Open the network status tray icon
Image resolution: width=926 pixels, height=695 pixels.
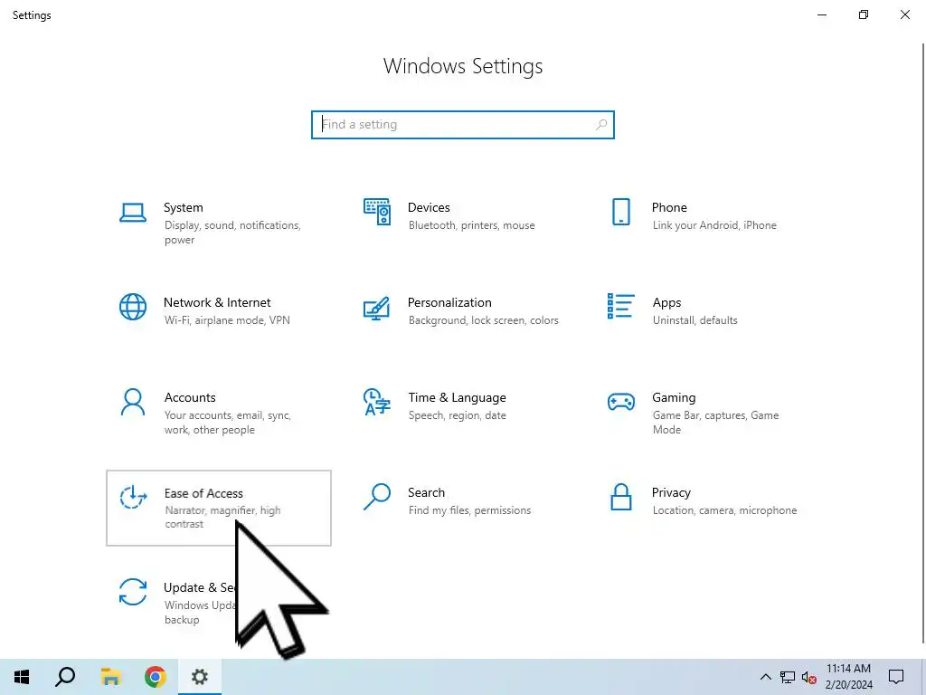tap(788, 677)
